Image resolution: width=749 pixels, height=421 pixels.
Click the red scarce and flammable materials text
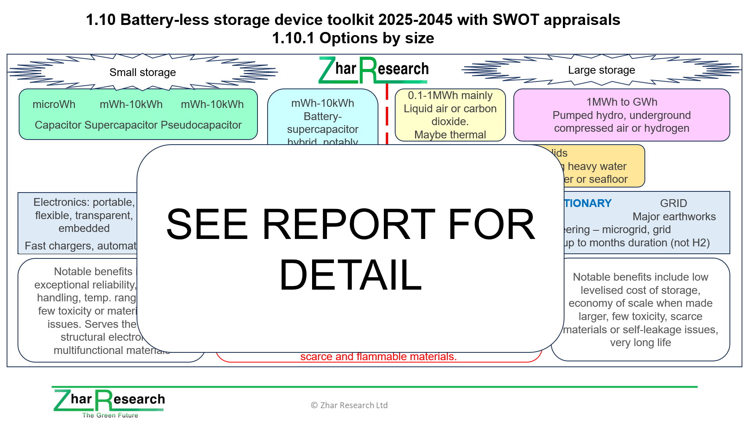[378, 357]
